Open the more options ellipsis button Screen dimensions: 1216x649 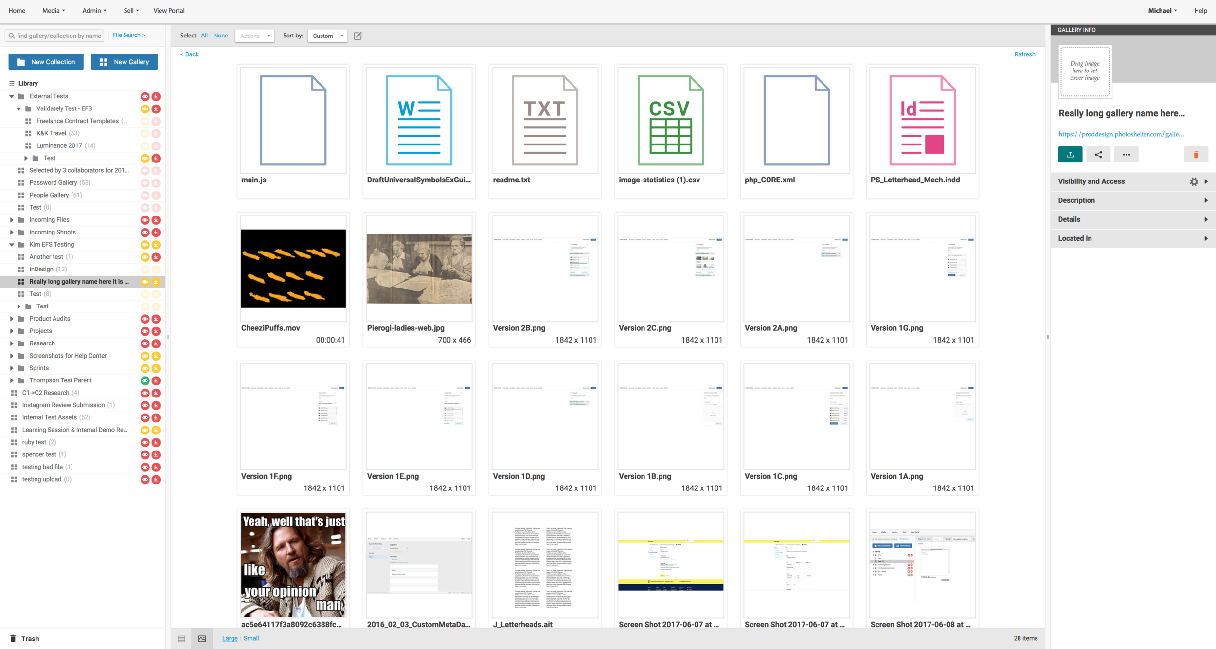coord(1126,155)
